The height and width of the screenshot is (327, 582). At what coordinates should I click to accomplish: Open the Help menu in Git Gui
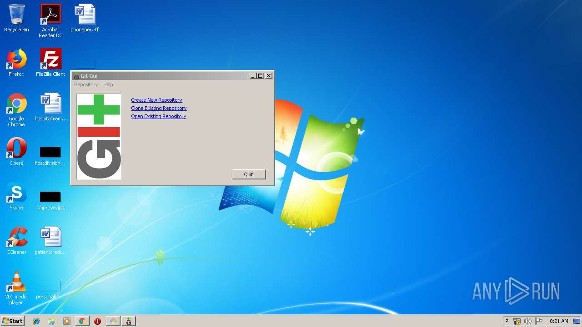(108, 84)
